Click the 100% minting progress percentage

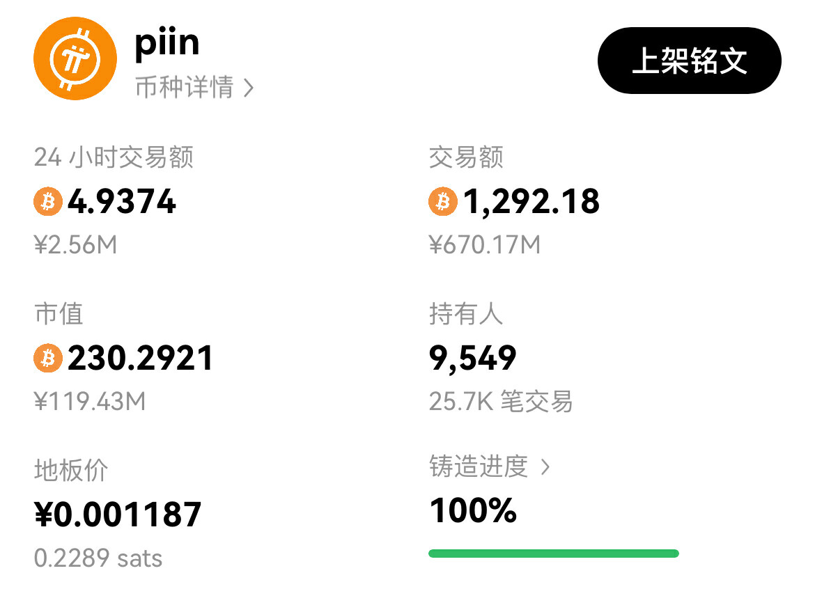tap(473, 510)
